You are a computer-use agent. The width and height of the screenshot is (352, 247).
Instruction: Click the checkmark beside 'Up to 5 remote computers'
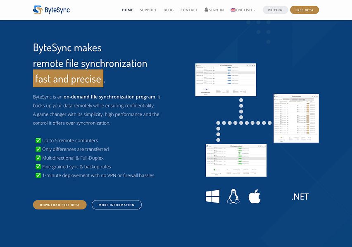coord(38,140)
